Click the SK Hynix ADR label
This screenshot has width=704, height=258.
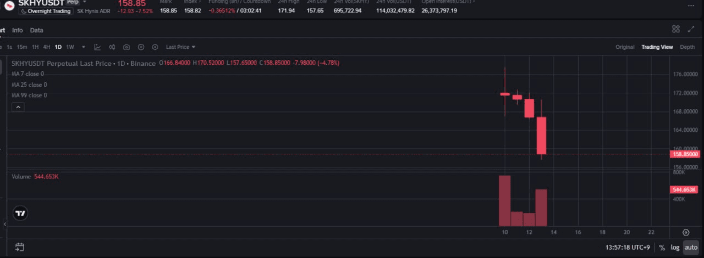click(93, 11)
